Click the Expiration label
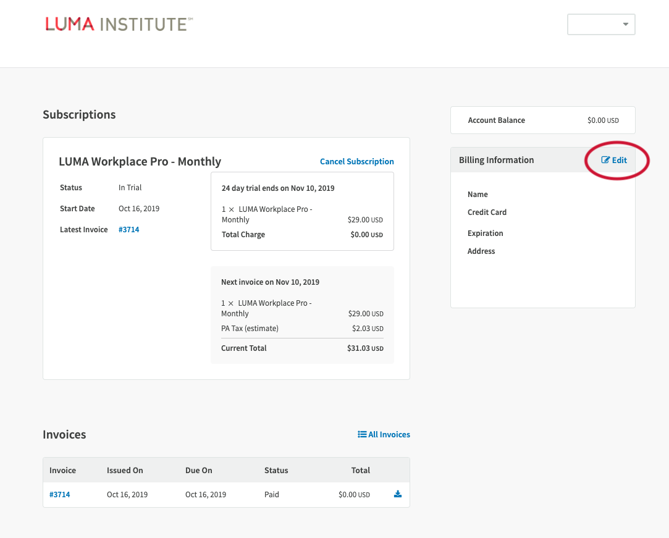 pyautogui.click(x=485, y=233)
